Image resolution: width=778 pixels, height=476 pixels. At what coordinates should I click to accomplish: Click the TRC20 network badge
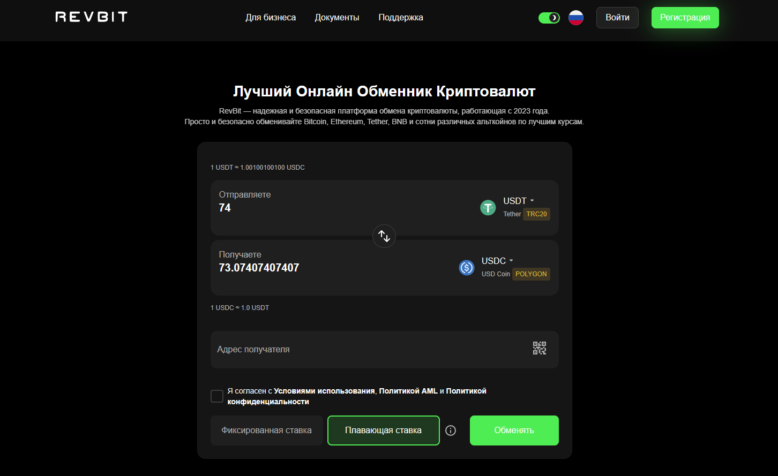click(536, 214)
